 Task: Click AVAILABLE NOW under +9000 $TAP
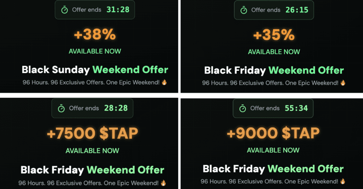click(273, 150)
